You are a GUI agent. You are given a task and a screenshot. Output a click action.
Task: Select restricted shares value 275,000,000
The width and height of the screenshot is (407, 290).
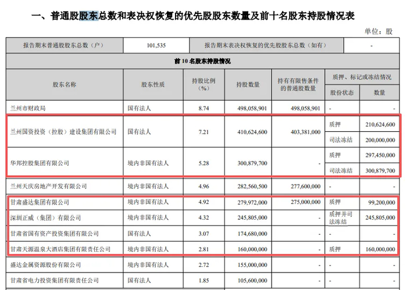pos(305,202)
